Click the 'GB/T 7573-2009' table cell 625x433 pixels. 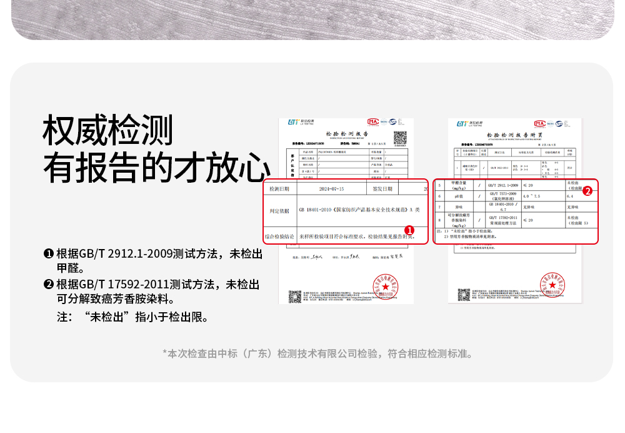(x=503, y=196)
